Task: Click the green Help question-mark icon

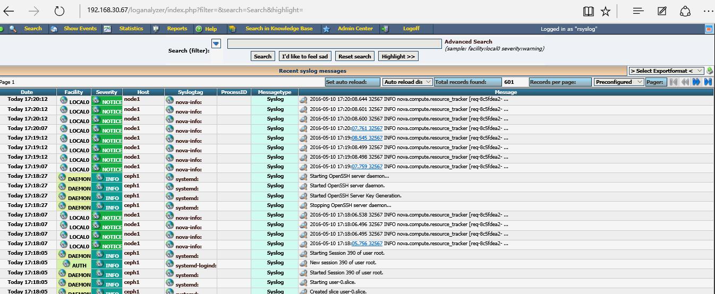Action: tap(199, 29)
